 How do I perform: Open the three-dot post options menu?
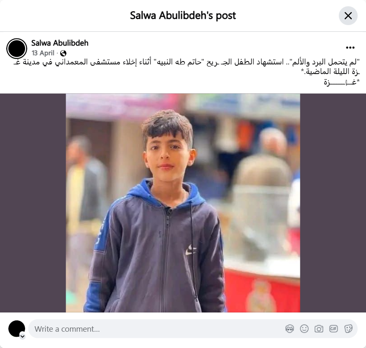[x=350, y=48]
